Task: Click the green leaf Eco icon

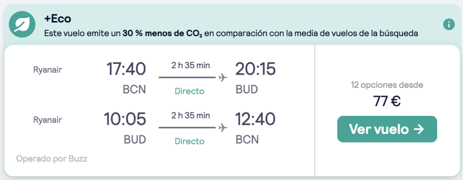Action: (22, 24)
